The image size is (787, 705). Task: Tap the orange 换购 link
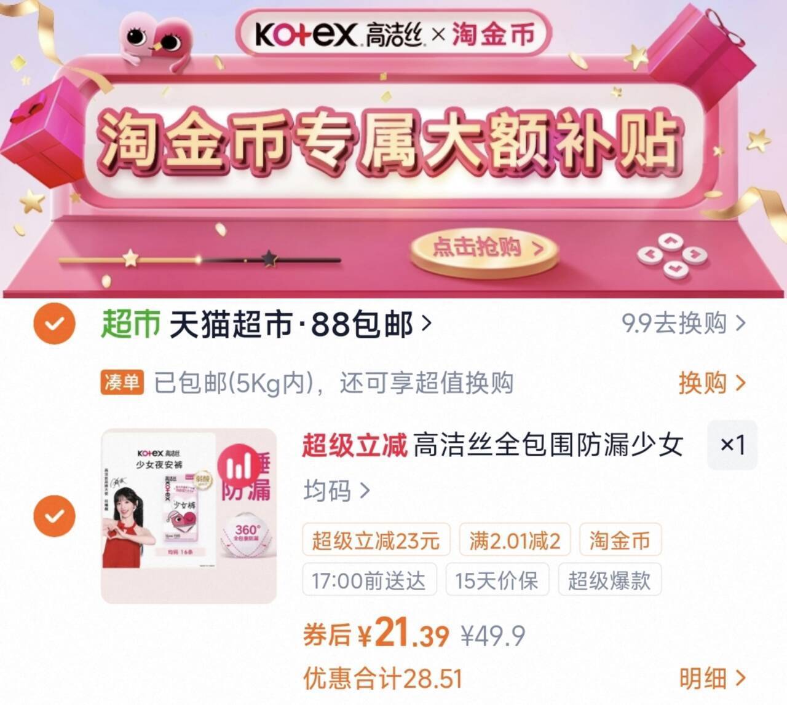712,383
